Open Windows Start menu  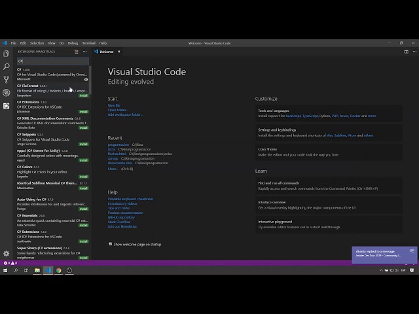click(x=5, y=270)
